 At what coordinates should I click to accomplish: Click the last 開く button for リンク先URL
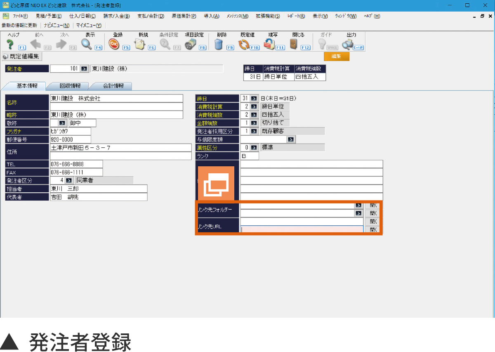[x=372, y=229]
